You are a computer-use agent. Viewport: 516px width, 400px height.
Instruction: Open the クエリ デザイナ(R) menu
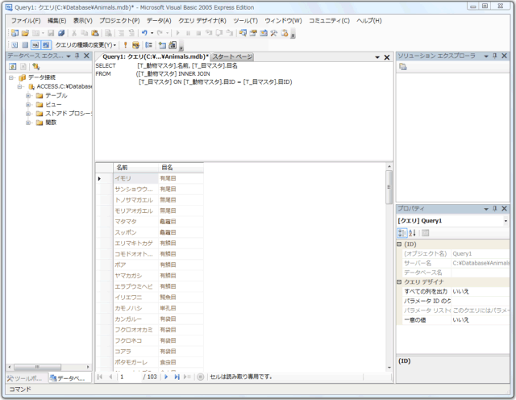[x=202, y=21]
